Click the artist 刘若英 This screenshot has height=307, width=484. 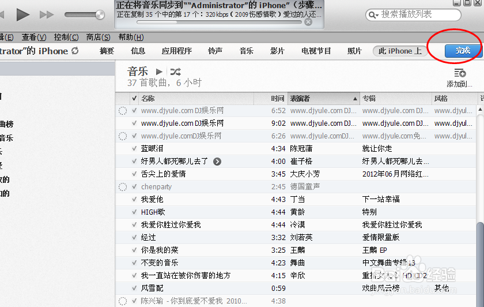(301, 237)
